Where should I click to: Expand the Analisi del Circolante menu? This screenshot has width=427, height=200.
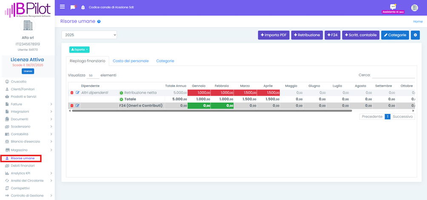point(28,181)
